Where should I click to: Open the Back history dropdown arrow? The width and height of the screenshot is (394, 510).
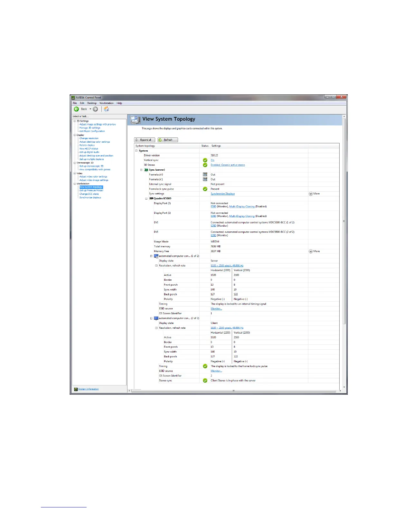[90, 109]
